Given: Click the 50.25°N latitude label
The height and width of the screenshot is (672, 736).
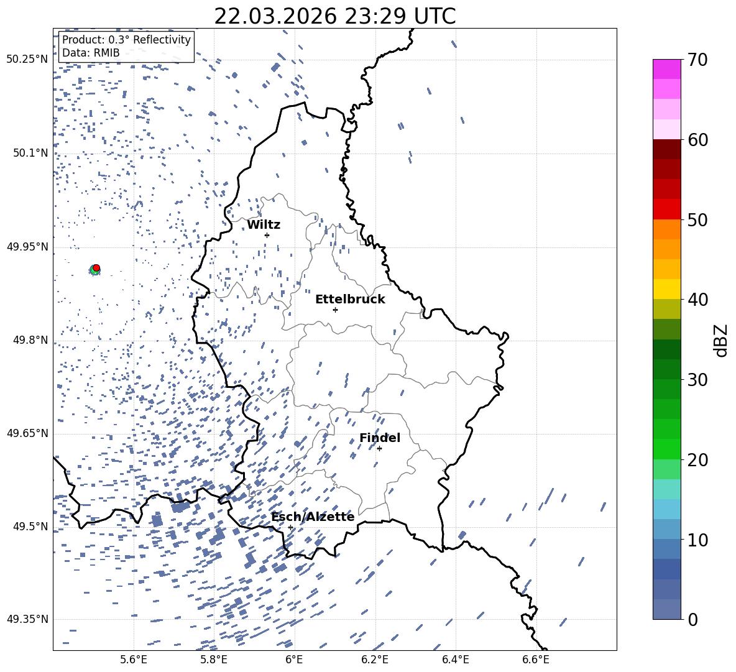Looking at the screenshot, I should 27,60.
